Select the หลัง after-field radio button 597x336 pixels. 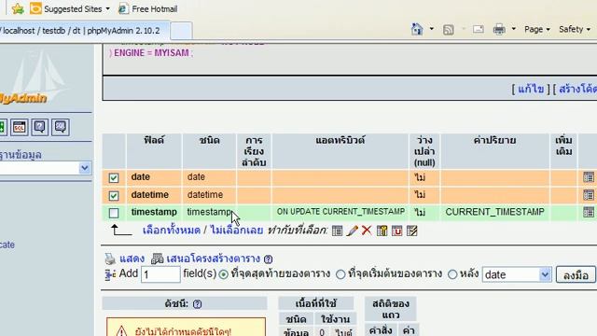click(452, 274)
